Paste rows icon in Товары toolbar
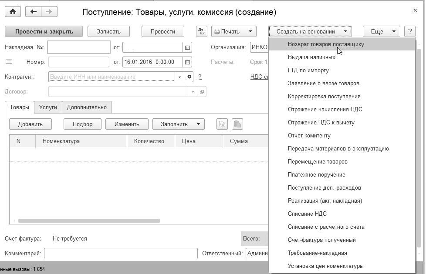Screen dimensions: 426x274 (x=237, y=124)
